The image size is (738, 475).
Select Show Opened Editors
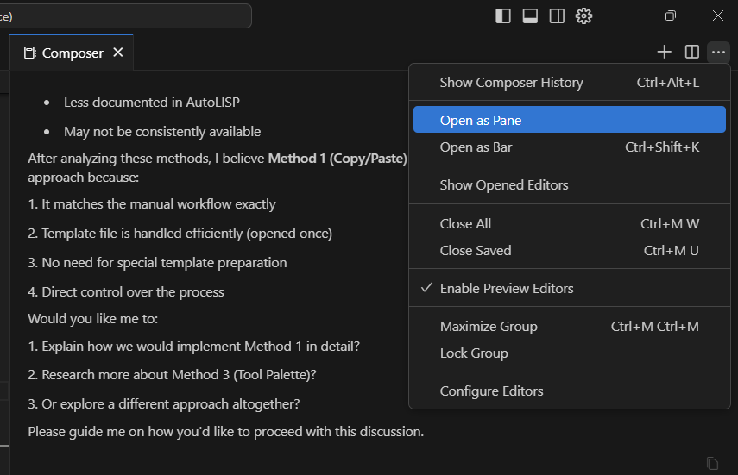504,184
